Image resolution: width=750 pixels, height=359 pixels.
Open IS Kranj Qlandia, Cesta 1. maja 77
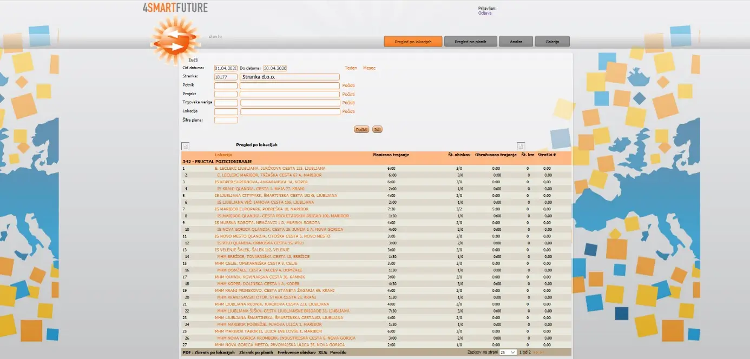[260, 189]
